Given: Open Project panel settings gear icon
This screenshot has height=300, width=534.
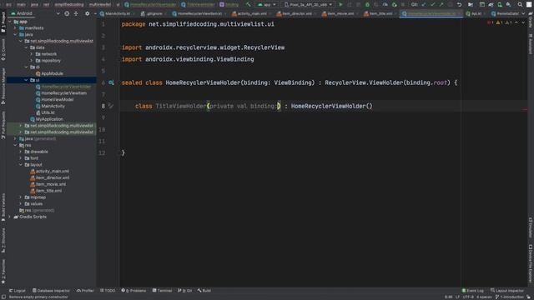Looking at the screenshot, I should pos(87,13).
